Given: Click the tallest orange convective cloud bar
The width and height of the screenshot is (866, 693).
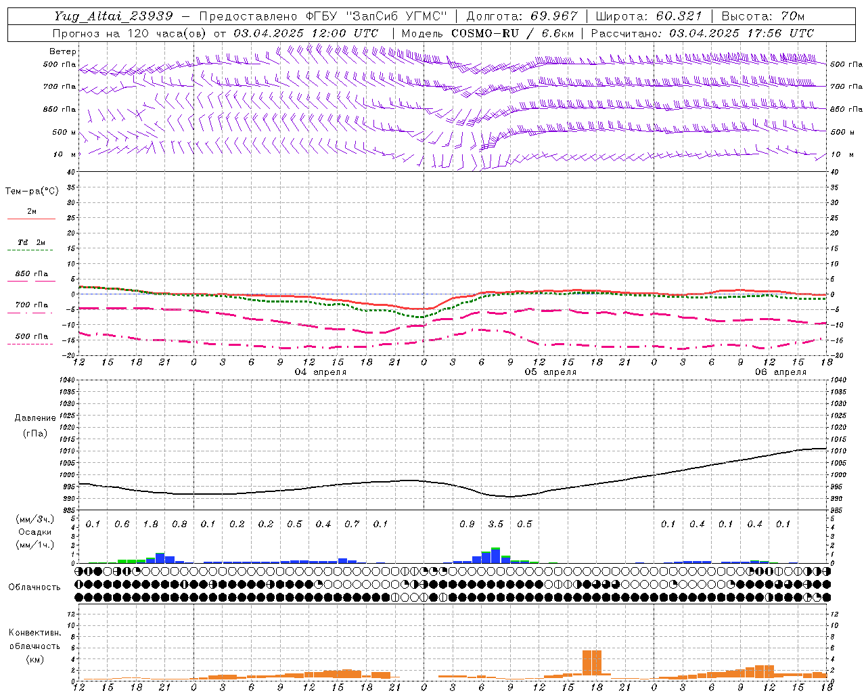Looking at the screenshot, I should point(592,663).
